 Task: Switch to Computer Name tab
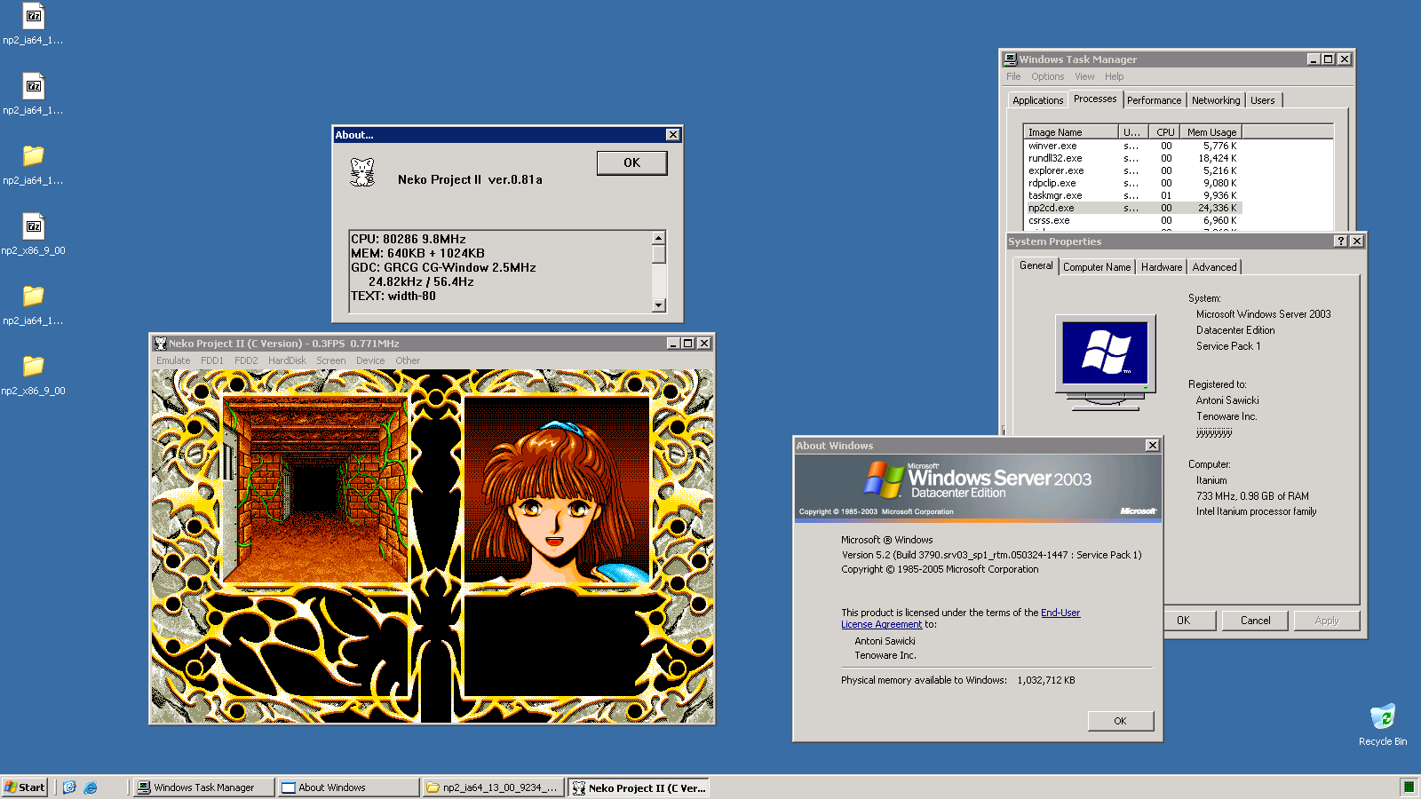1097,267
